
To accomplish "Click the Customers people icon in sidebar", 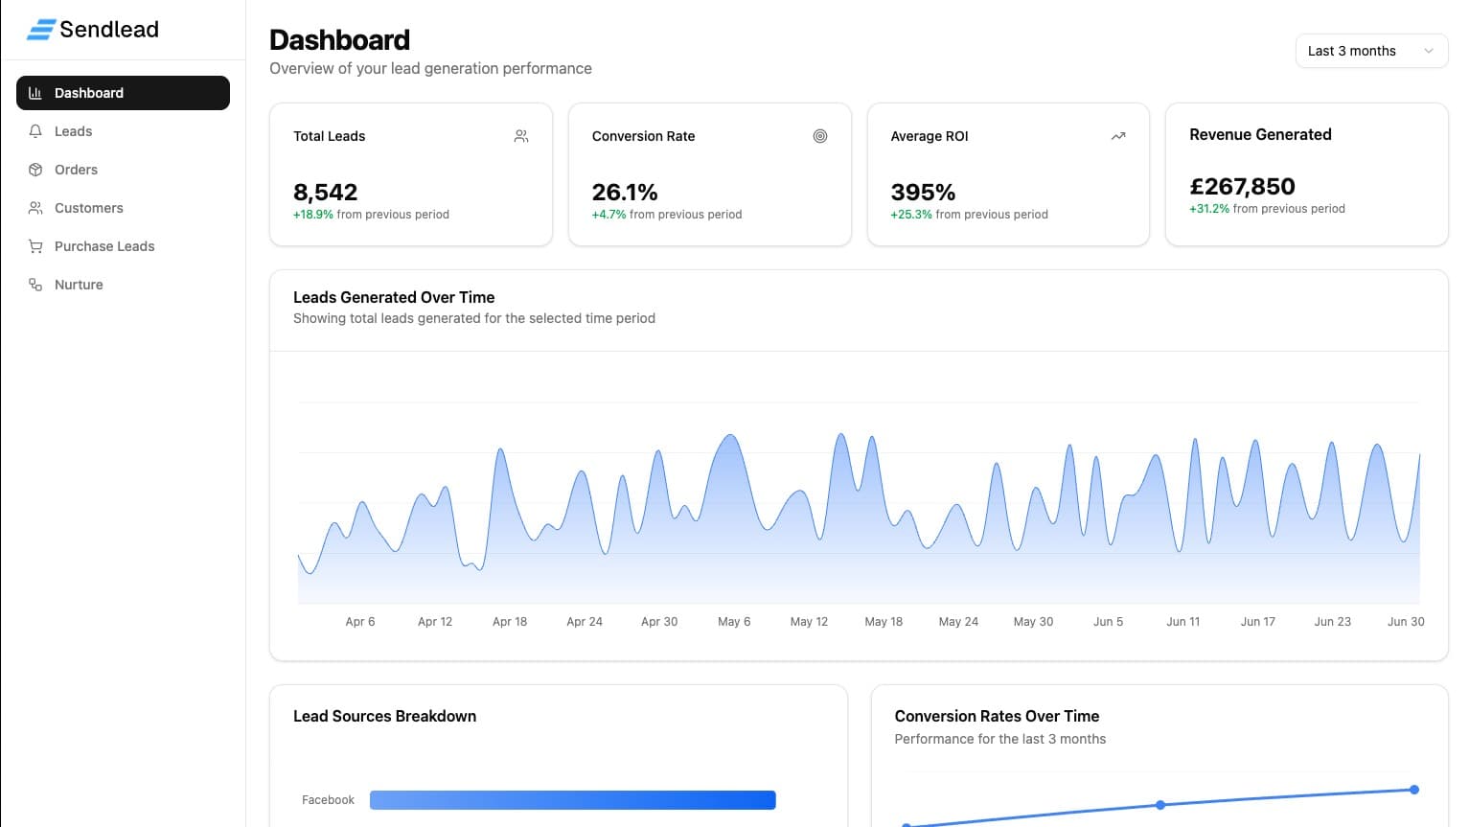I will tap(35, 208).
